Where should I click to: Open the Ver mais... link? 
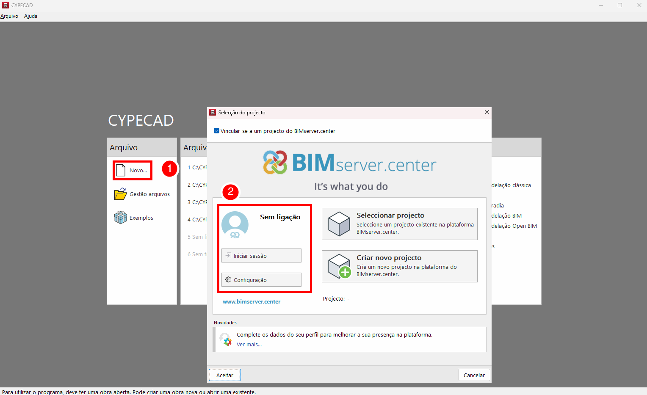pyautogui.click(x=249, y=345)
